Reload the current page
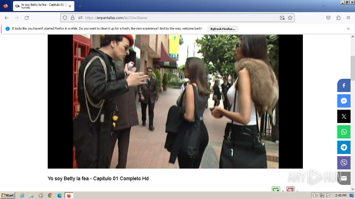 coord(27,18)
